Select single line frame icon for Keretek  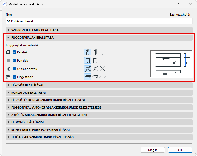coord(110,52)
